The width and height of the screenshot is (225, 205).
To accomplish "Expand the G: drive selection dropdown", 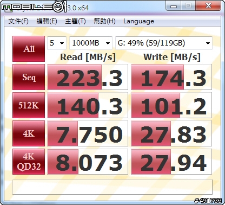I will click(x=164, y=43).
